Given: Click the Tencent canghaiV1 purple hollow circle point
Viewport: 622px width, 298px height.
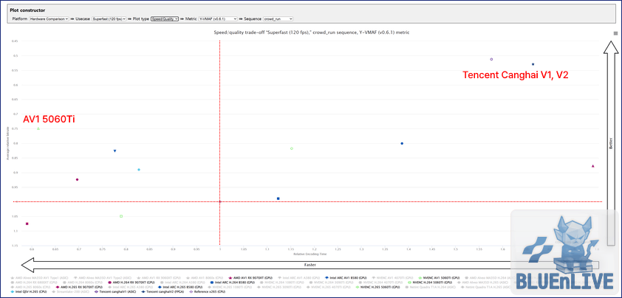Looking at the screenshot, I should pos(491,59).
